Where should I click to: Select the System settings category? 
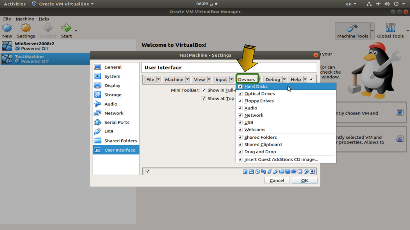[116, 76]
